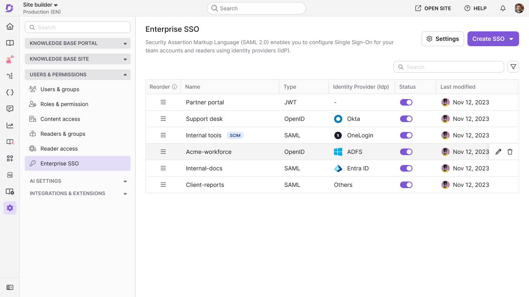
Task: Open Reader access menu item
Action: point(78,148)
